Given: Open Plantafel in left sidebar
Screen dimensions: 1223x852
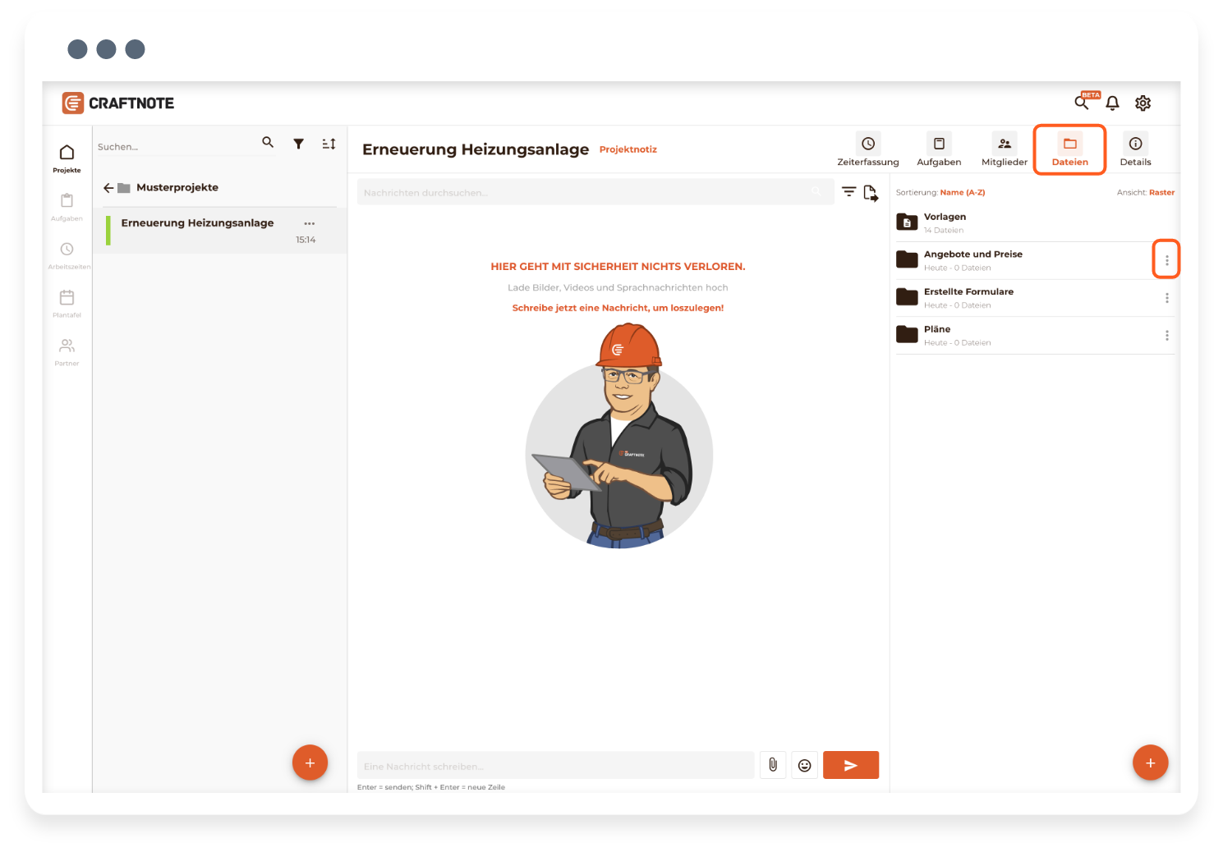Looking at the screenshot, I should pos(67,302).
